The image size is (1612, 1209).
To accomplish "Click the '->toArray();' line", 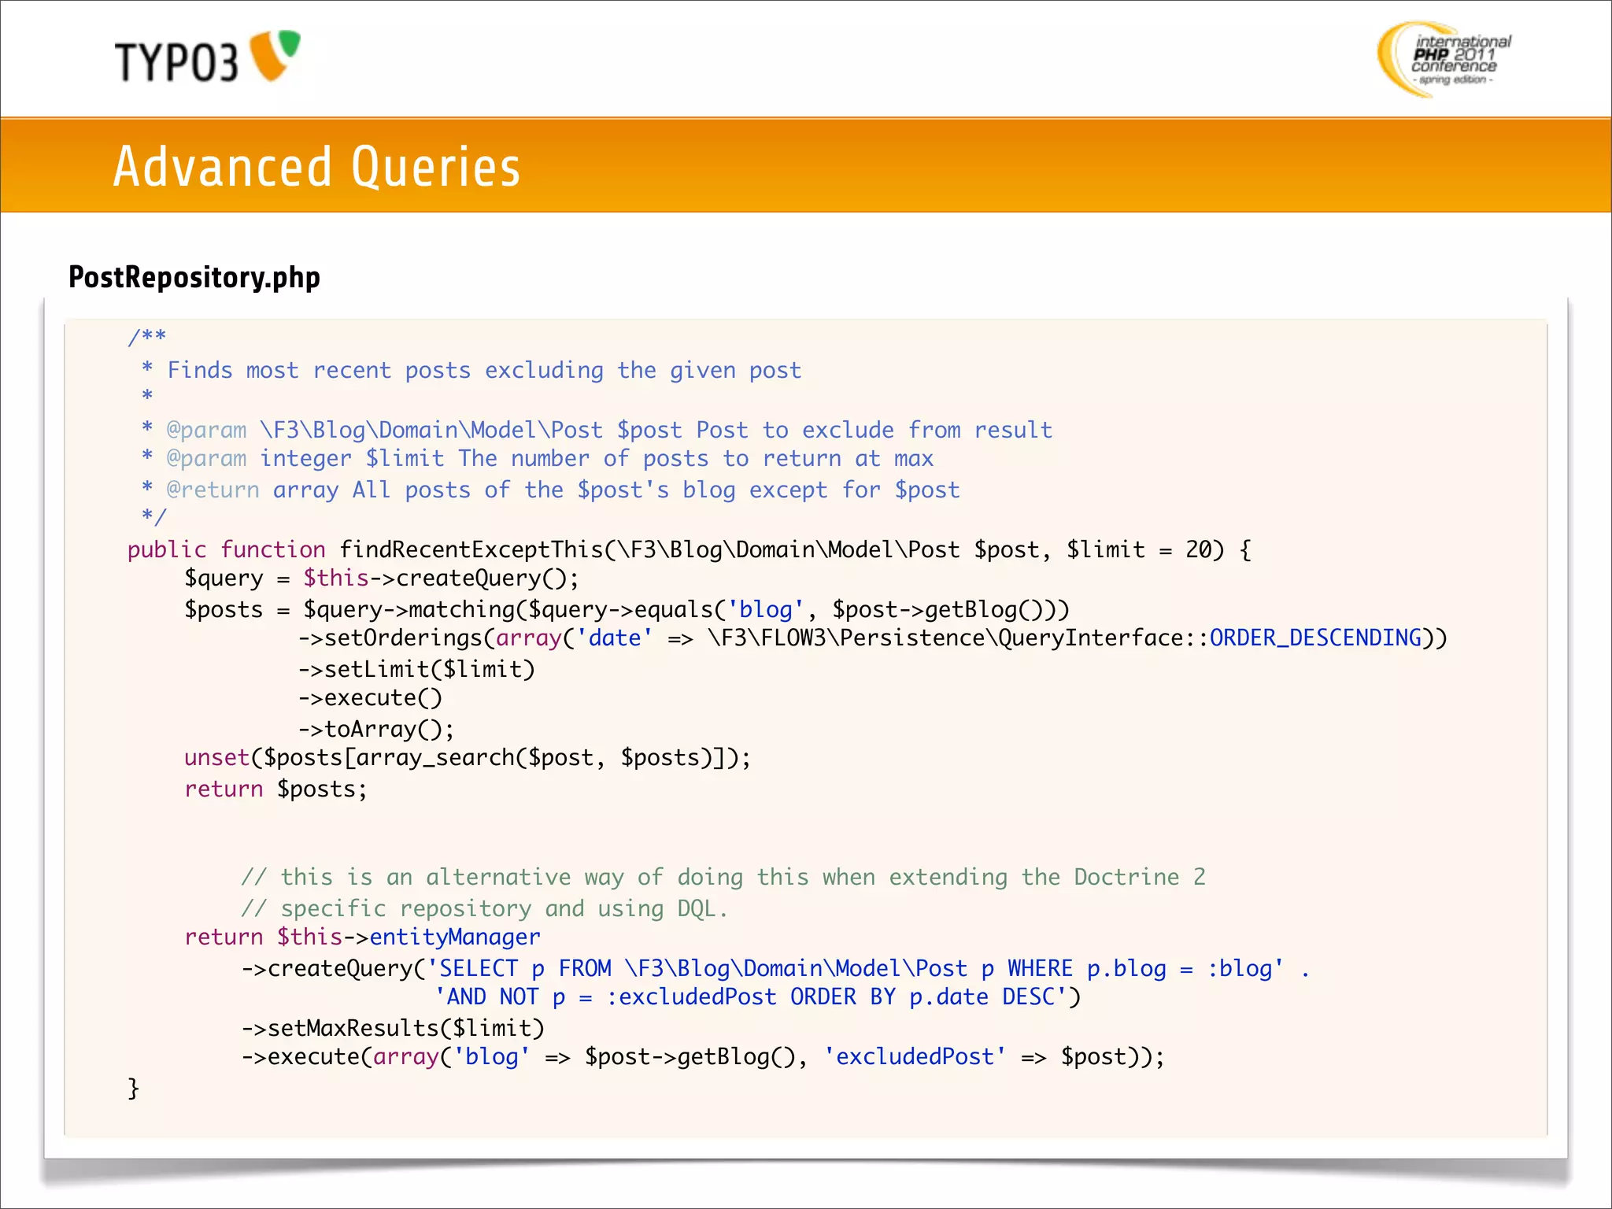I will click(376, 729).
